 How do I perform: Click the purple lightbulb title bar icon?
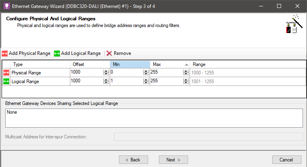tap(7, 6)
